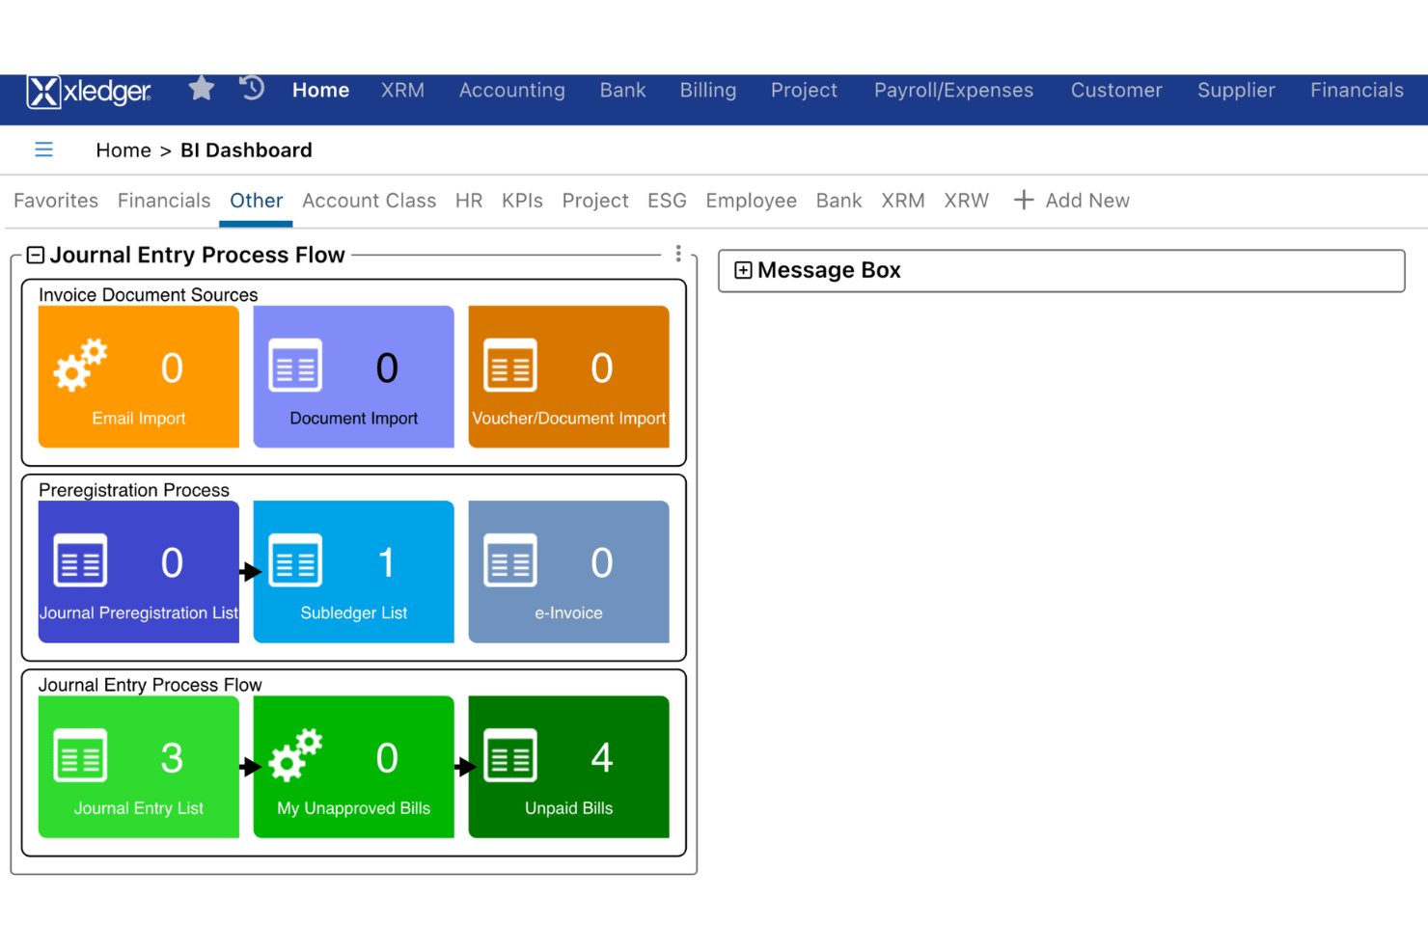Screen dimensions: 1428x952
Task: Open the e-Invoice label
Action: pos(568,612)
